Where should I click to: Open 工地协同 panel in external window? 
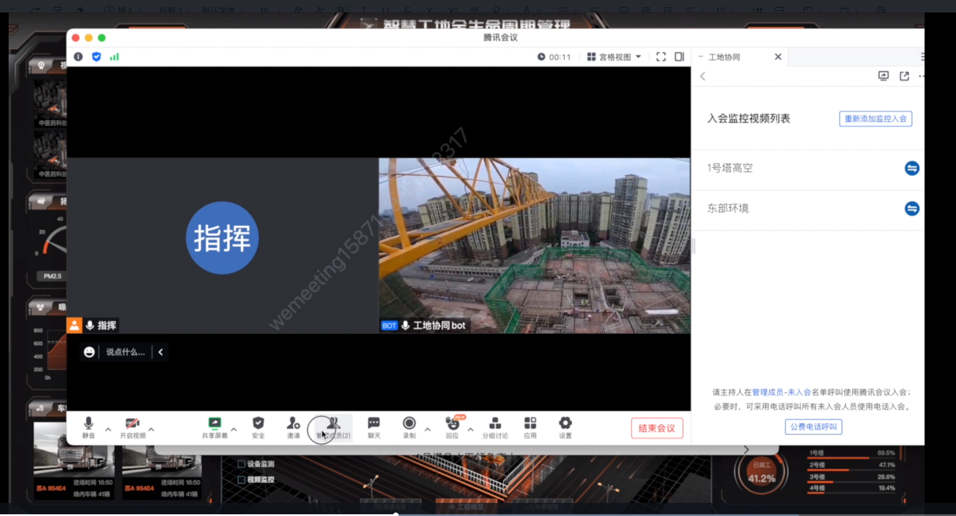tap(905, 76)
